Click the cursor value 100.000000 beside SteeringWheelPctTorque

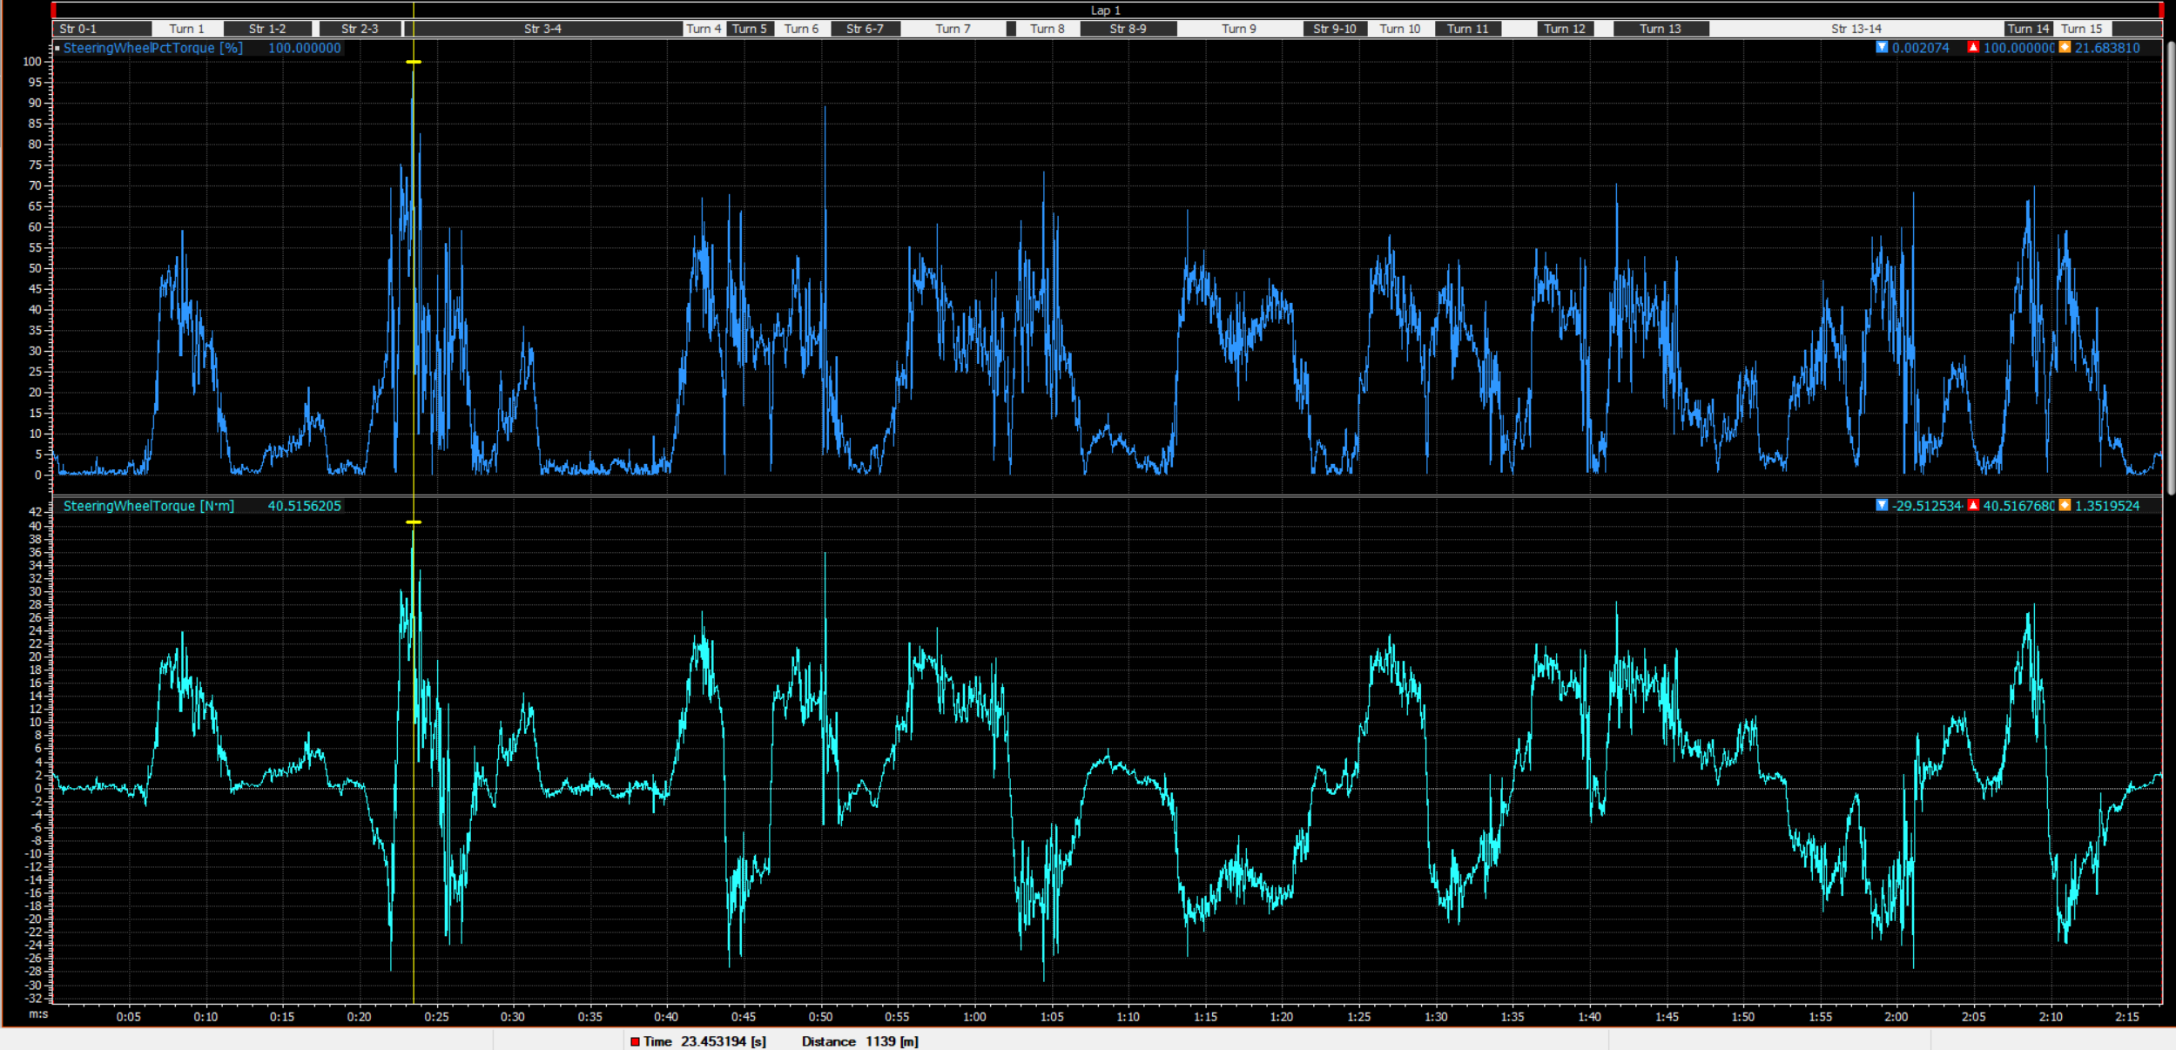[x=304, y=48]
